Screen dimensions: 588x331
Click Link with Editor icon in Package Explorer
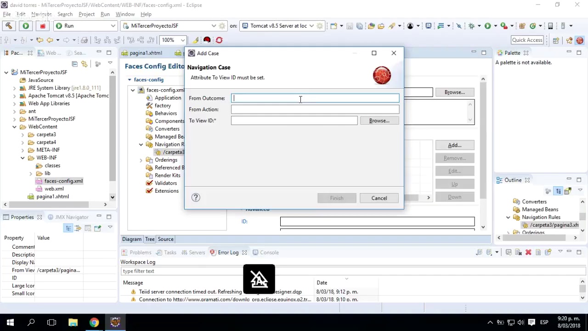pos(84,64)
